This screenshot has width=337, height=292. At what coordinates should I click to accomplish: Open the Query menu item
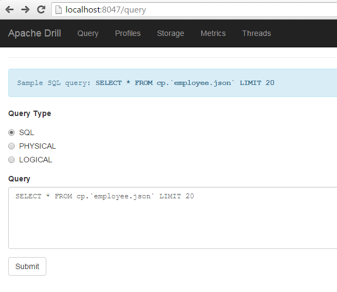[x=88, y=33]
